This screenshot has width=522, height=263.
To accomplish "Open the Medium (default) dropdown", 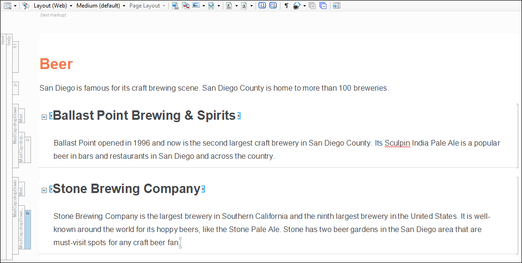I will click(101, 6).
